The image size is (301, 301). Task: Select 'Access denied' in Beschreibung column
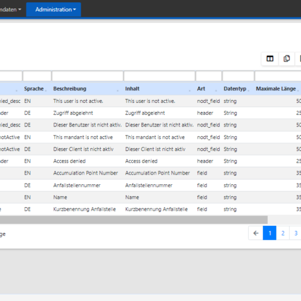pos(69,161)
